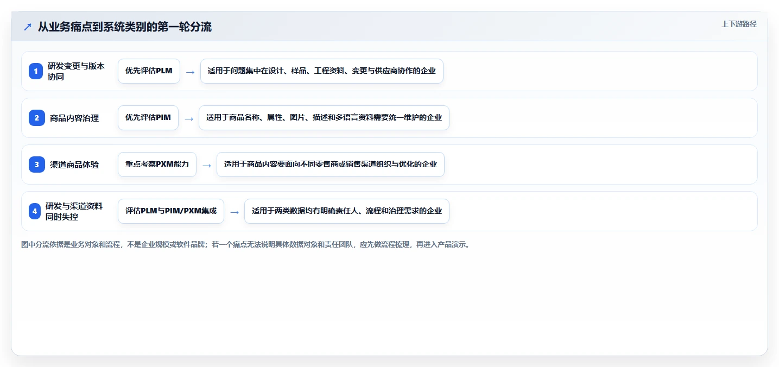The width and height of the screenshot is (779, 367).
Task: Click description about 设计、样品、工程资料
Action: (322, 71)
